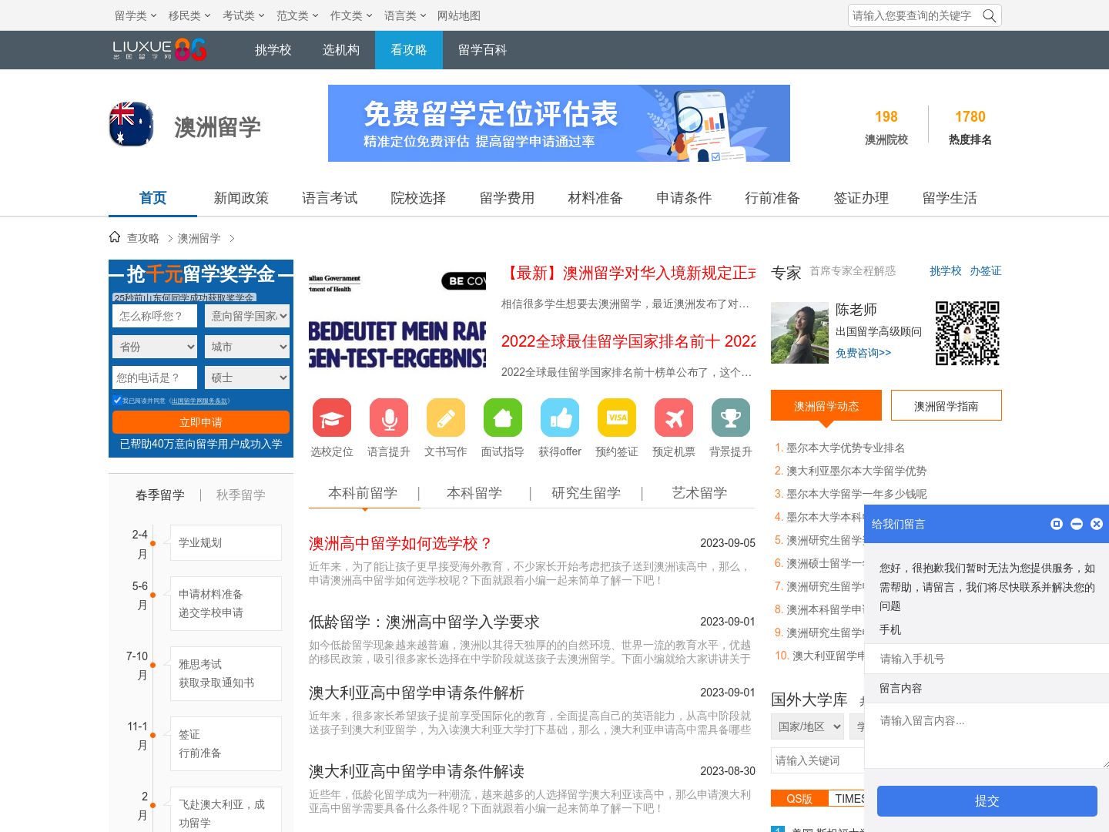Select the 澳洲留学动态 tab

pos(826,405)
